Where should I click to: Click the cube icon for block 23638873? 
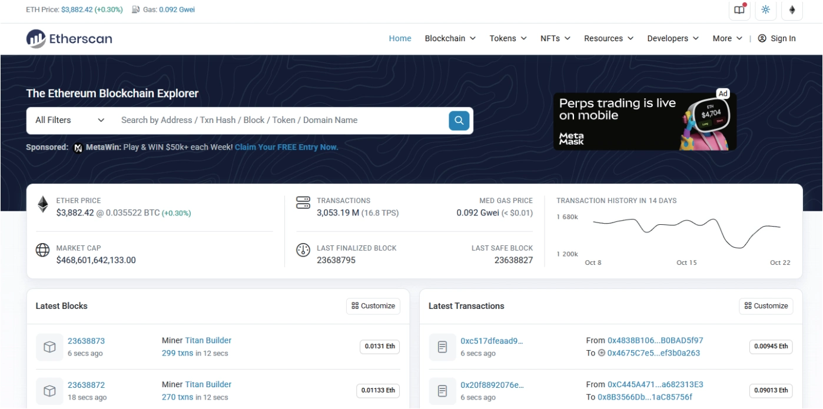[49, 347]
